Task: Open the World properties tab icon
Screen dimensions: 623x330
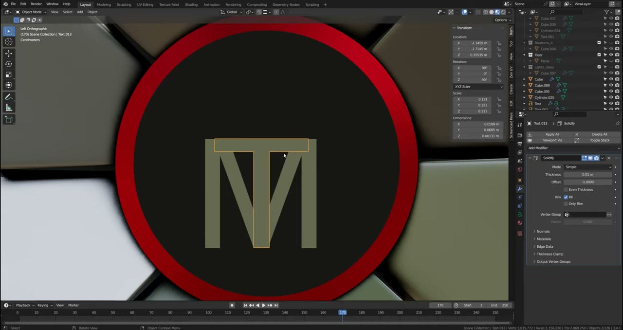Action: (519, 169)
